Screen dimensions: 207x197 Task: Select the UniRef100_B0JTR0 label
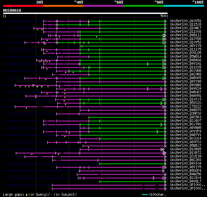[186, 124]
